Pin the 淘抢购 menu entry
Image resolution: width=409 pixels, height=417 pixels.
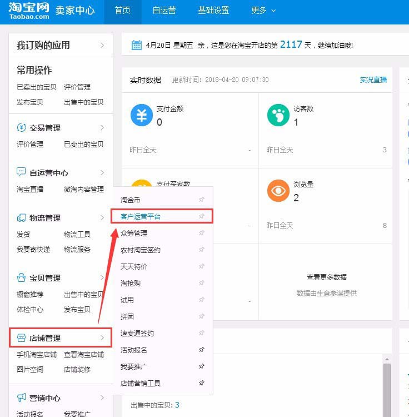coord(202,283)
